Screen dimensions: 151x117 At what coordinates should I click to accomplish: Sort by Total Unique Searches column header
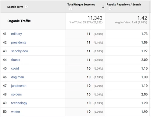click(81, 5)
